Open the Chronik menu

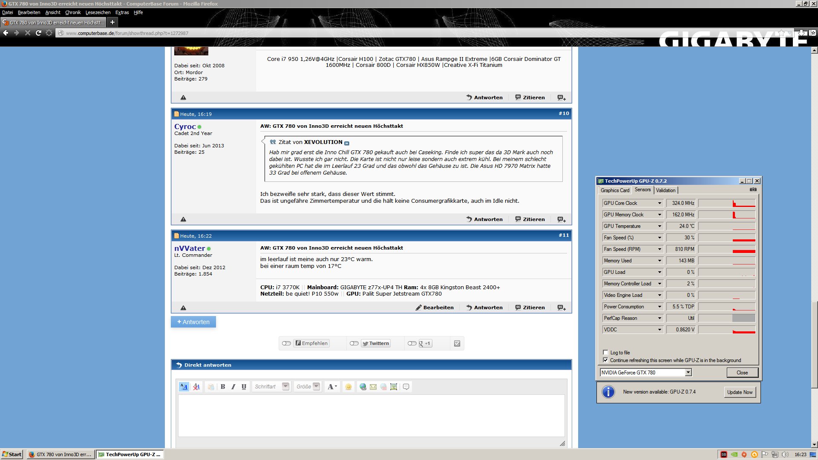(x=73, y=12)
